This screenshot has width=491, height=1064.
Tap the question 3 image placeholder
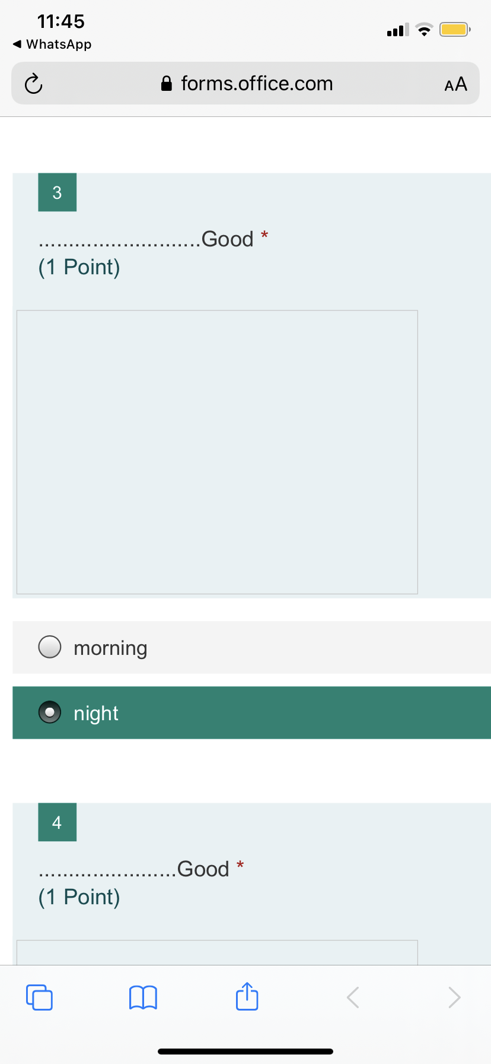217,452
